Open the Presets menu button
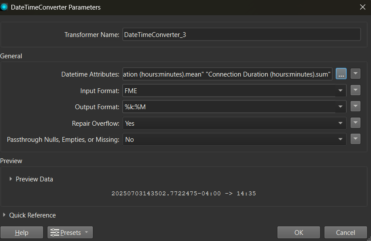This screenshot has height=241, width=371. (x=70, y=232)
